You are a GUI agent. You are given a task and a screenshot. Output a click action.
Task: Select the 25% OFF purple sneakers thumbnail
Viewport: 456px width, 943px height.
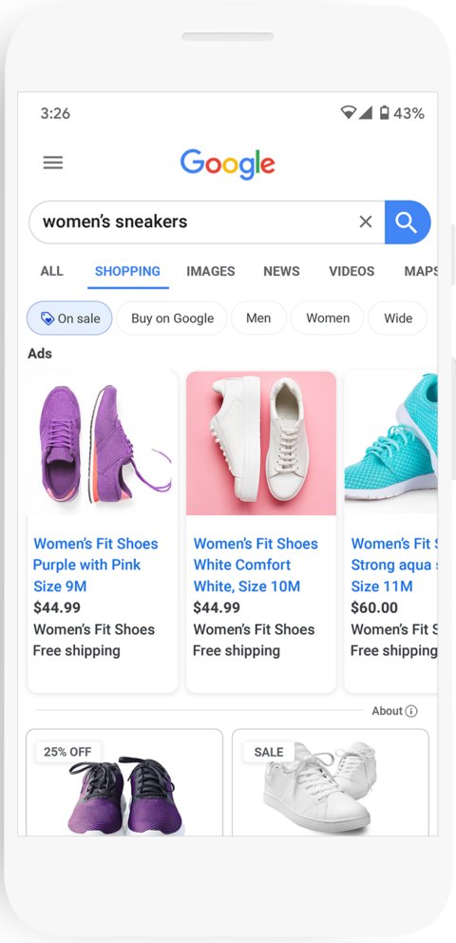tap(124, 782)
